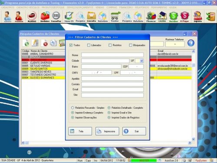The width and height of the screenshot is (217, 163).
Task: Check the Liberados checkbox
Action: point(89,45)
